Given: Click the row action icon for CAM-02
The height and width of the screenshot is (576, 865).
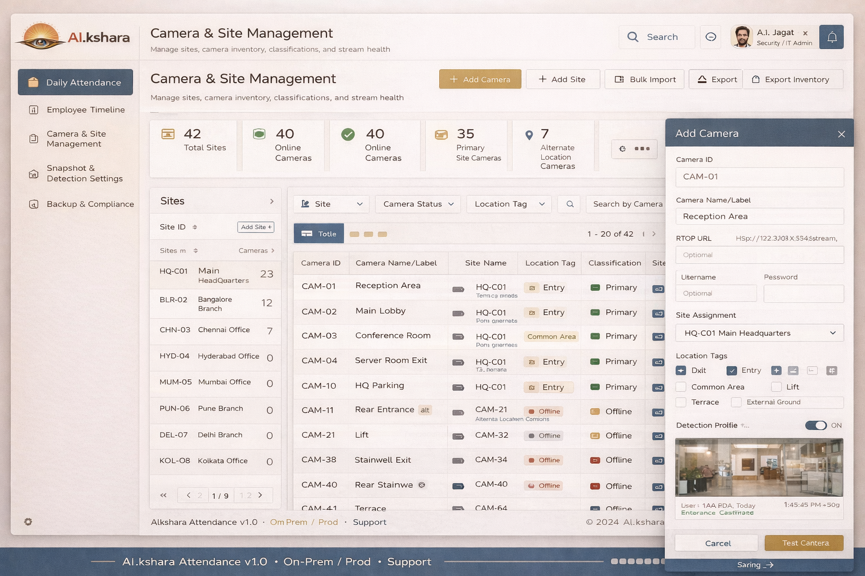Looking at the screenshot, I should coord(658,313).
